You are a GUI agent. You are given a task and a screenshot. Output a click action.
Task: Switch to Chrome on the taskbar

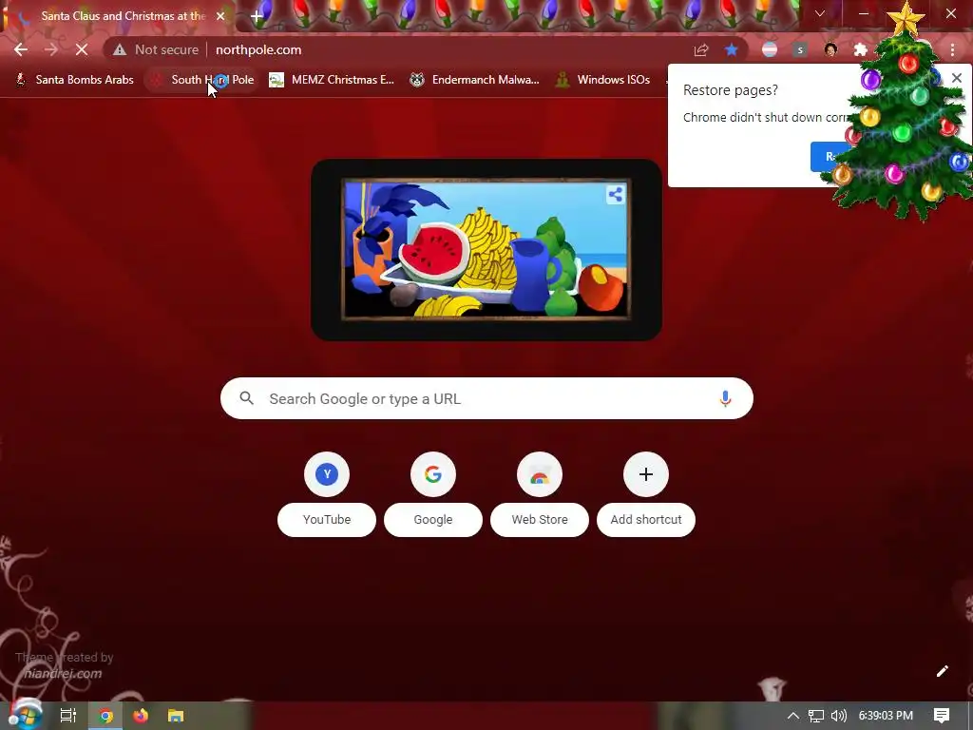point(105,716)
